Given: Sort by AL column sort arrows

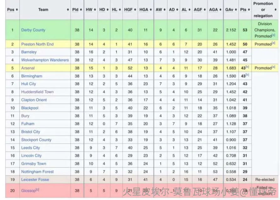Looking at the screenshot, I should tap(189, 10).
